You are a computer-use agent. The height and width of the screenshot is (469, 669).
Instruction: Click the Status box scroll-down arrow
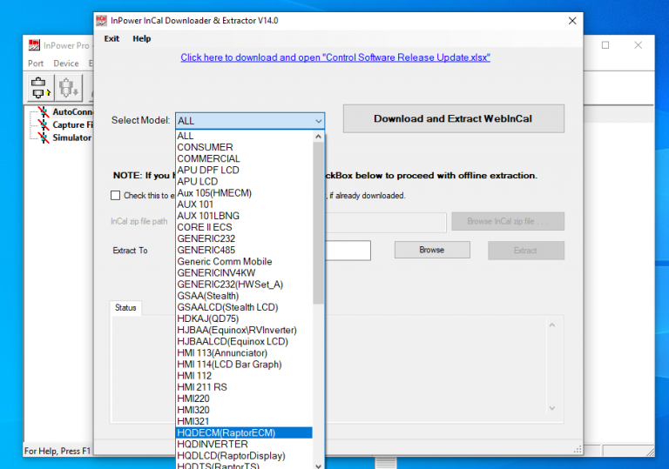(552, 408)
